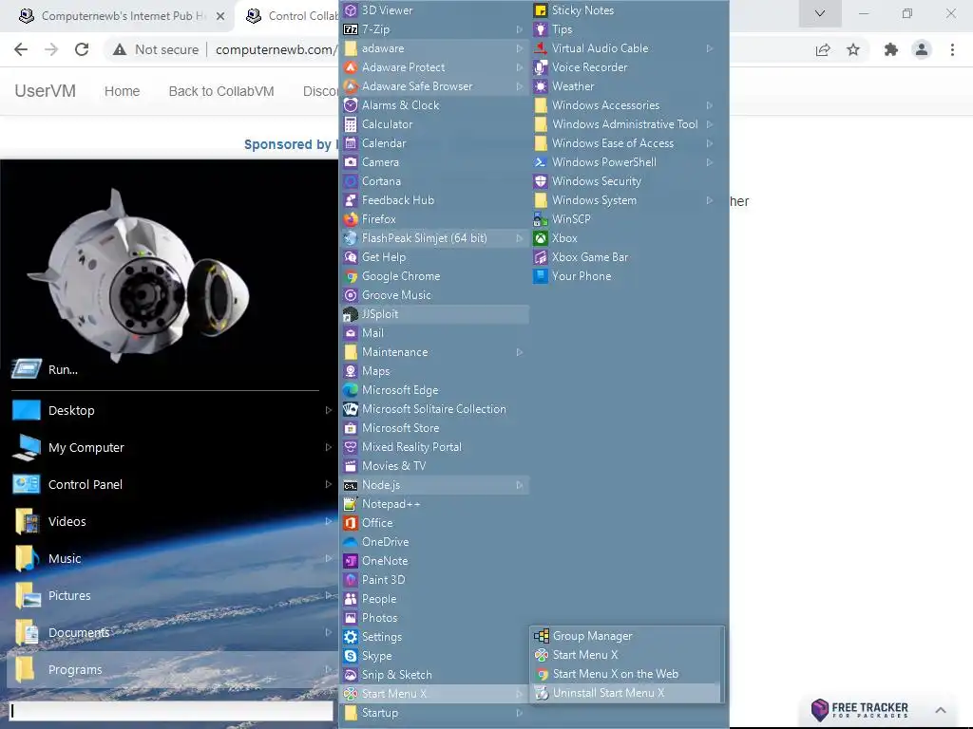Click the Back to CollabVM link
The image size is (973, 729).
pos(220,91)
